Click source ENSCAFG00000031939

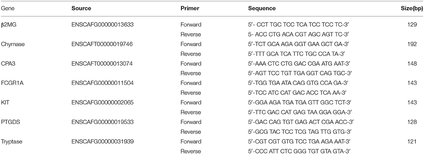(x=103, y=143)
